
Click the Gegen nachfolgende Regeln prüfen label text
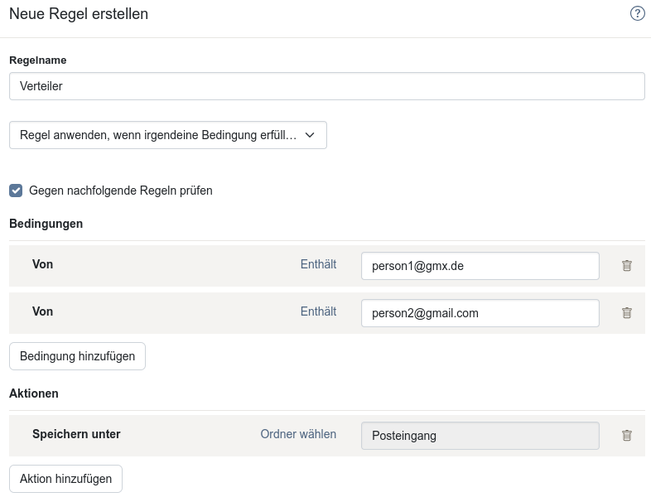coord(120,191)
